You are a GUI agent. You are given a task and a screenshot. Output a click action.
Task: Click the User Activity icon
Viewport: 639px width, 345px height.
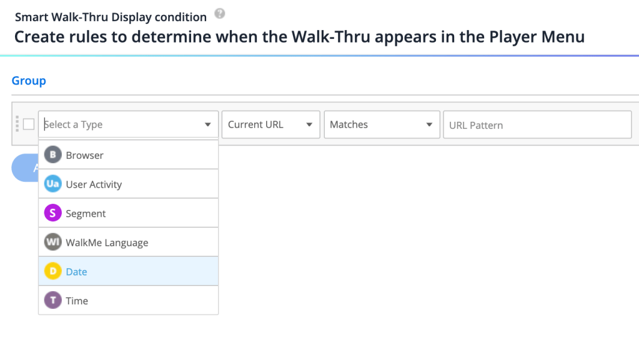[x=53, y=184]
